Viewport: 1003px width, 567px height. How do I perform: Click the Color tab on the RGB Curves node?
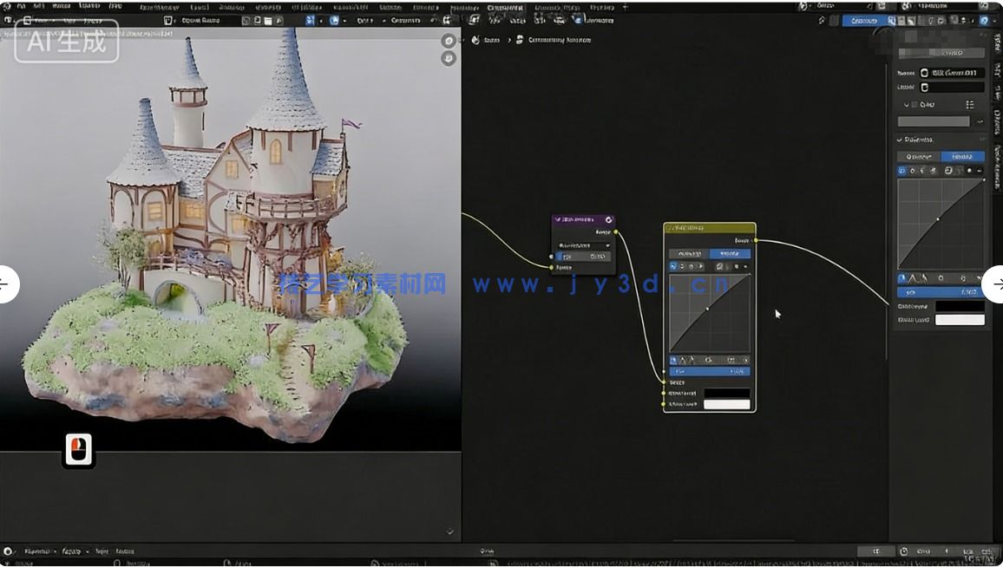[x=733, y=251]
